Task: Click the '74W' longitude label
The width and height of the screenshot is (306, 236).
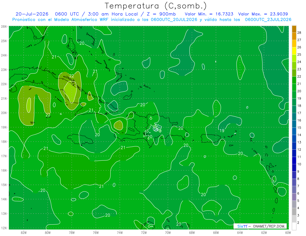Action: 120,232
